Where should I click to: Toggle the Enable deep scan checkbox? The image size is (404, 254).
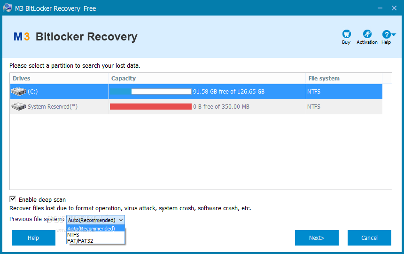pos(13,199)
